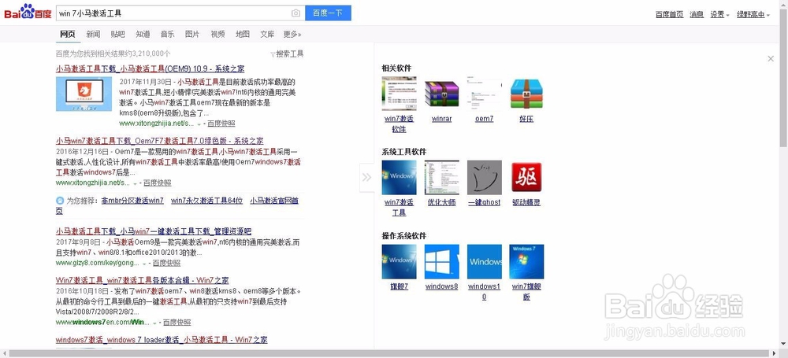Click the windows8 text label
The image size is (788, 358).
[x=442, y=286]
